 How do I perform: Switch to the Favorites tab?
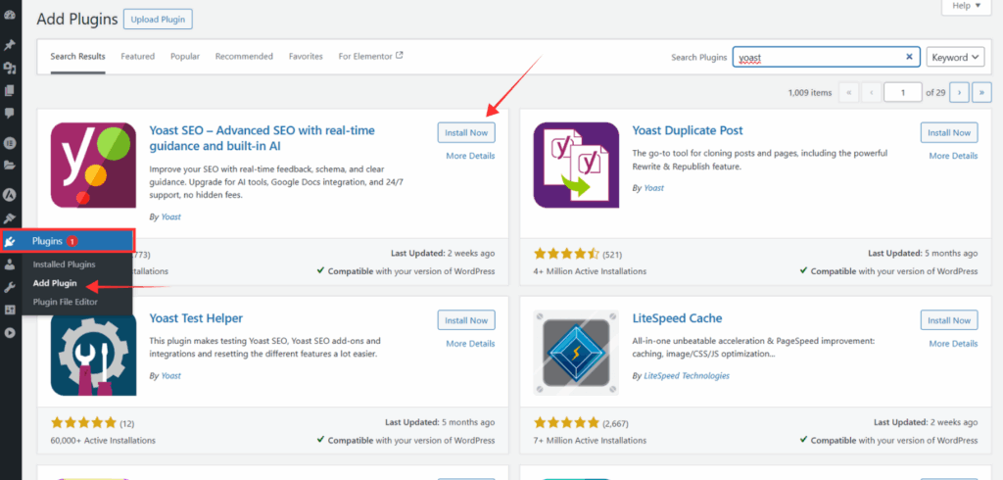pos(306,56)
